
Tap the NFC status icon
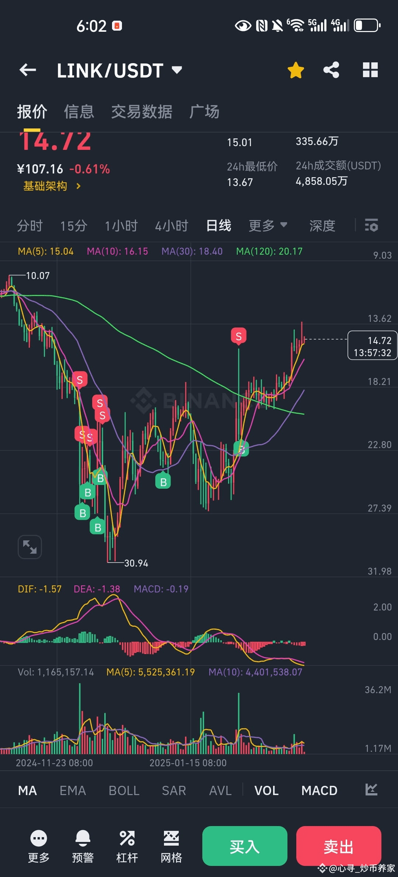(x=262, y=25)
